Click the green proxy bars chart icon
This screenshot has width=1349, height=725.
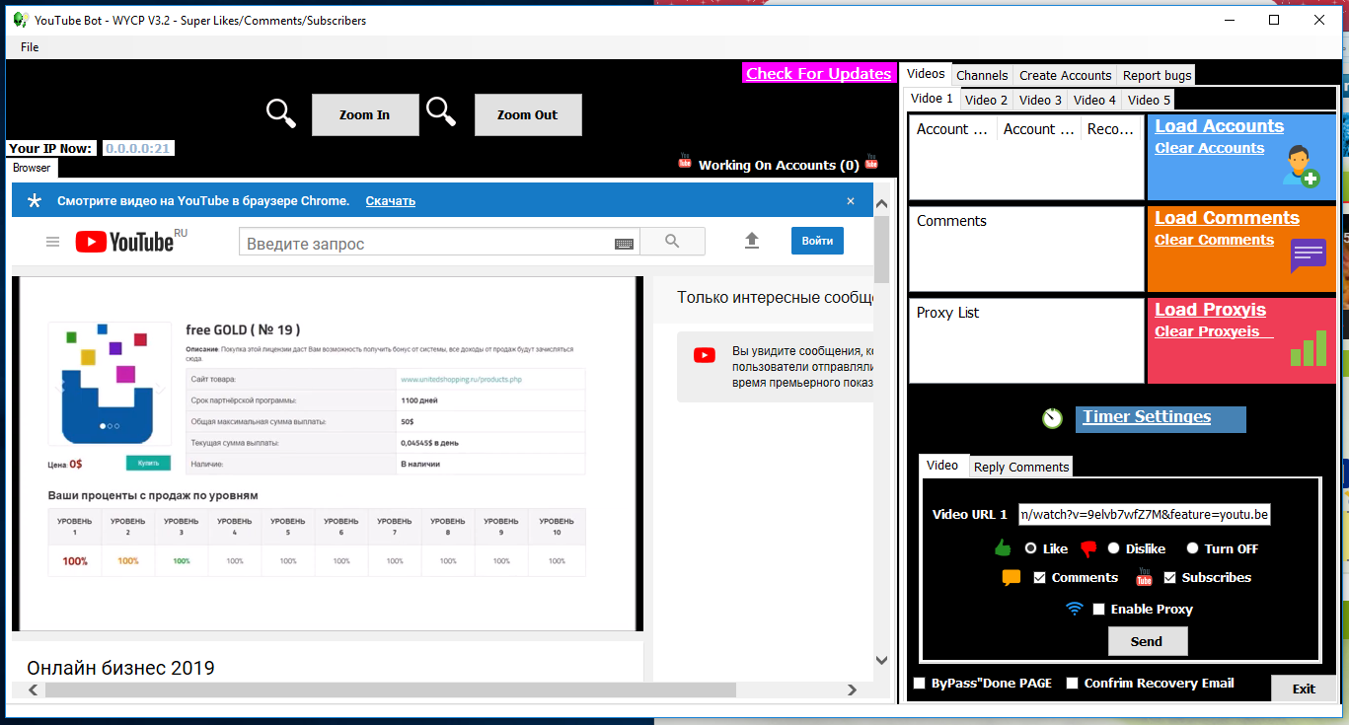[x=1309, y=348]
